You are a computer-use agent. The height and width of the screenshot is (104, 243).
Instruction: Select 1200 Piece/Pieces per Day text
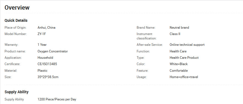57,99
